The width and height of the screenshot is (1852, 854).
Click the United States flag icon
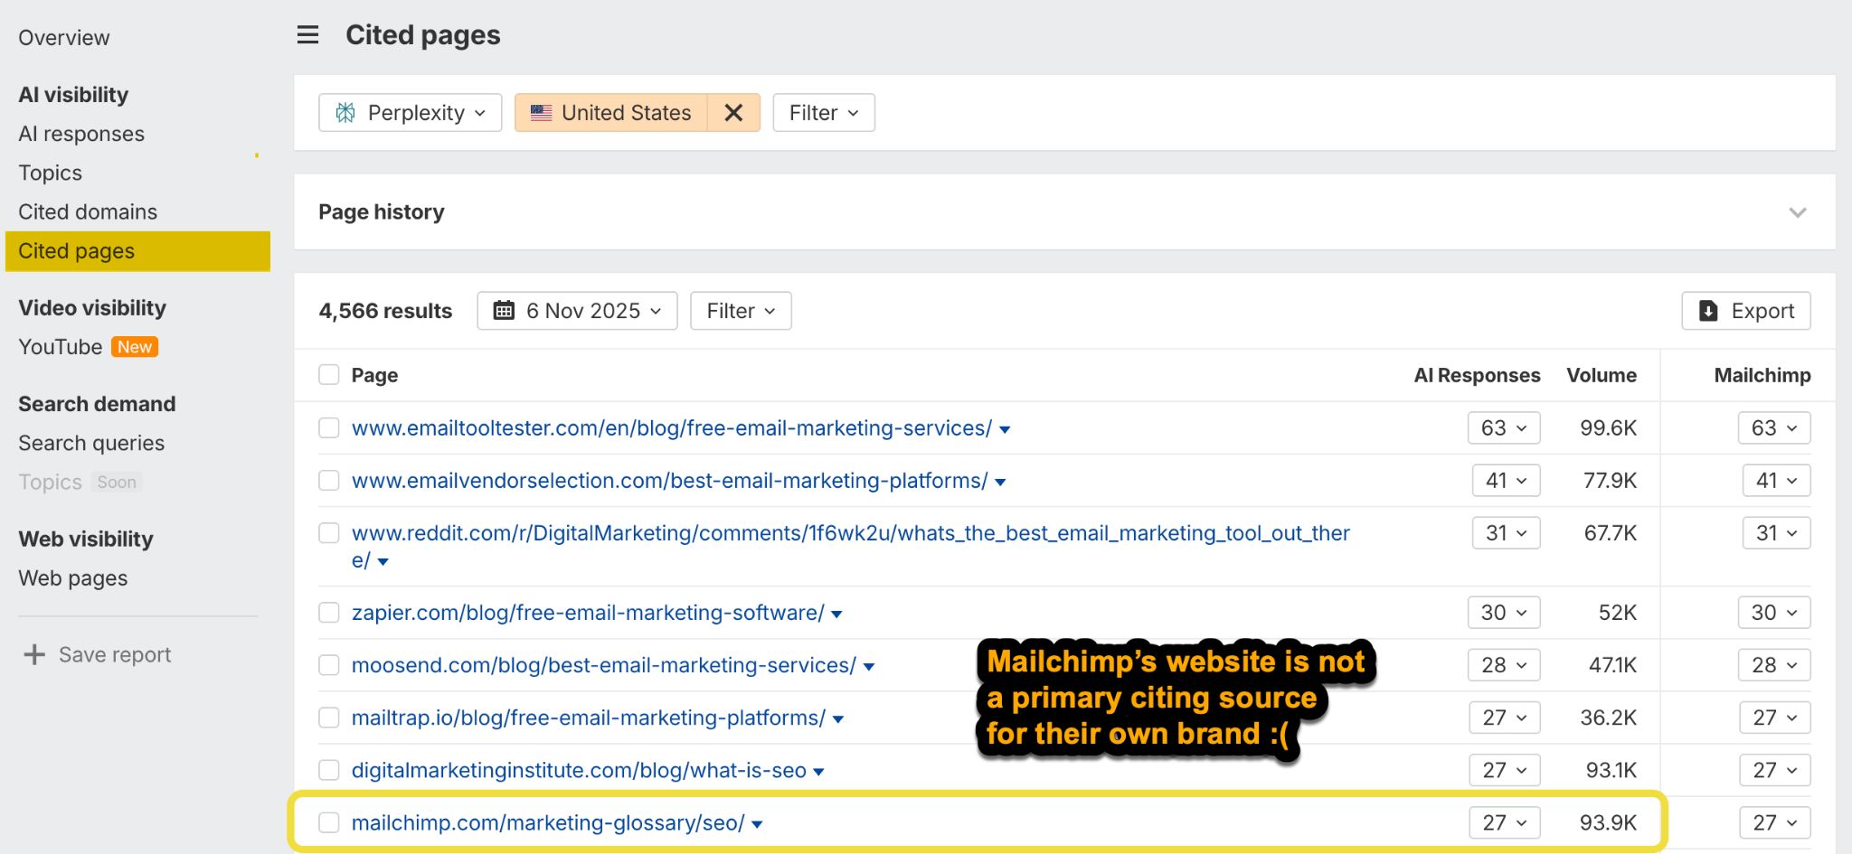[x=541, y=113]
